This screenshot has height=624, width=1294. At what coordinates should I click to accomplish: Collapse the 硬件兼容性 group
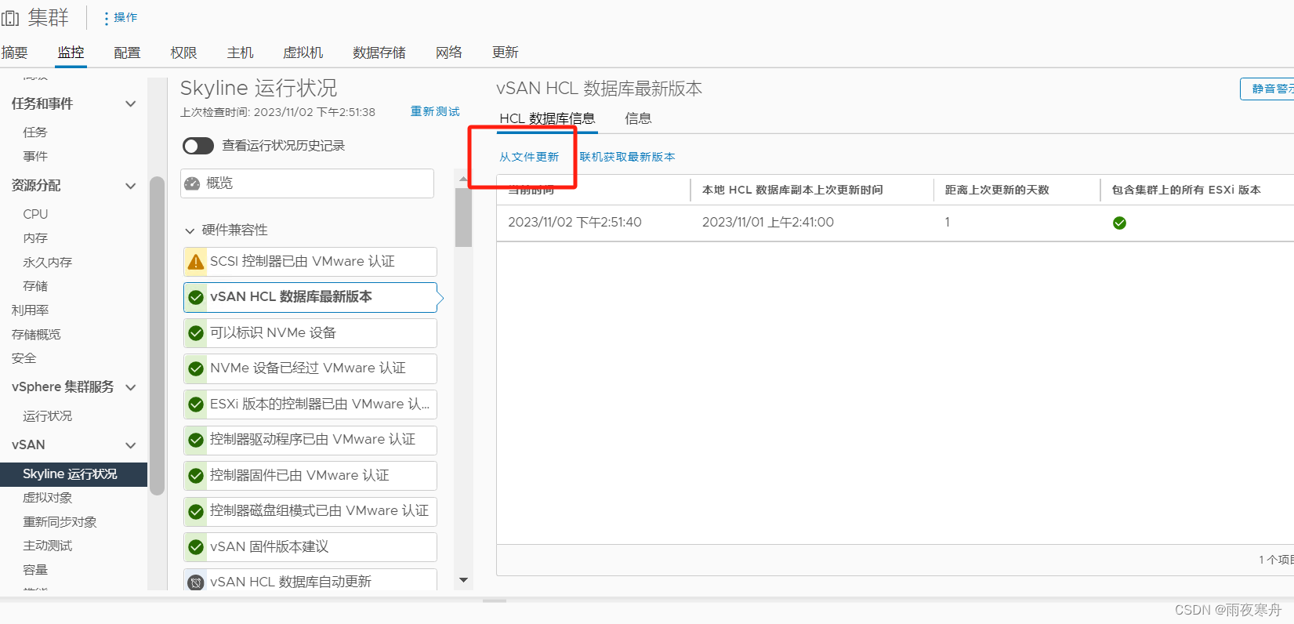pos(190,230)
